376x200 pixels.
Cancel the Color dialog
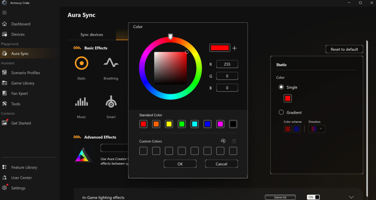[x=221, y=164]
